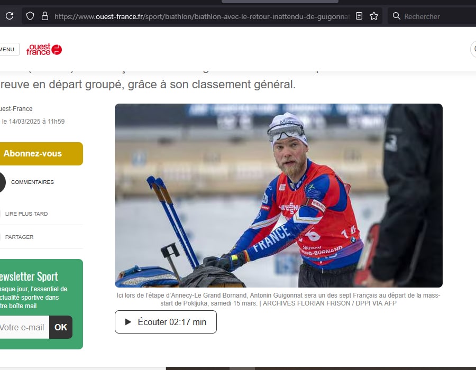Play the Écouter 02:17 audio
This screenshot has height=370, width=476.
tap(165, 321)
